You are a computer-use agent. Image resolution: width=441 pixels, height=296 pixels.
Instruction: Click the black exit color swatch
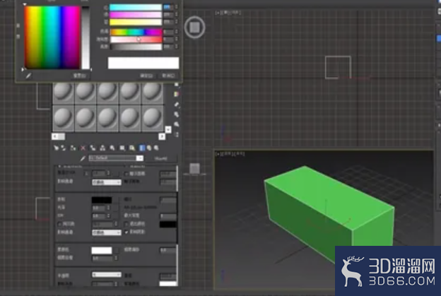[168, 225]
